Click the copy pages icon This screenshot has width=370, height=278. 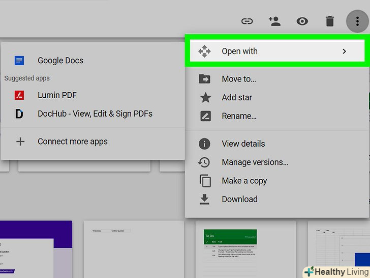click(205, 181)
